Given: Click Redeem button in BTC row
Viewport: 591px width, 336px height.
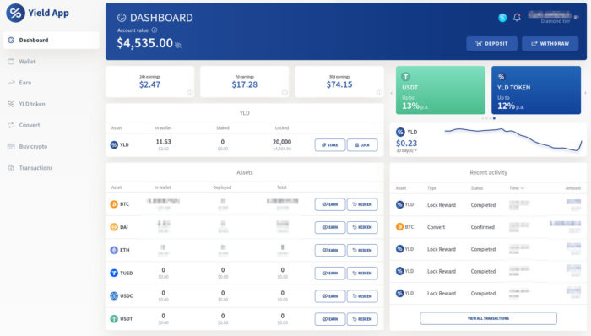Looking at the screenshot, I should click(362, 204).
